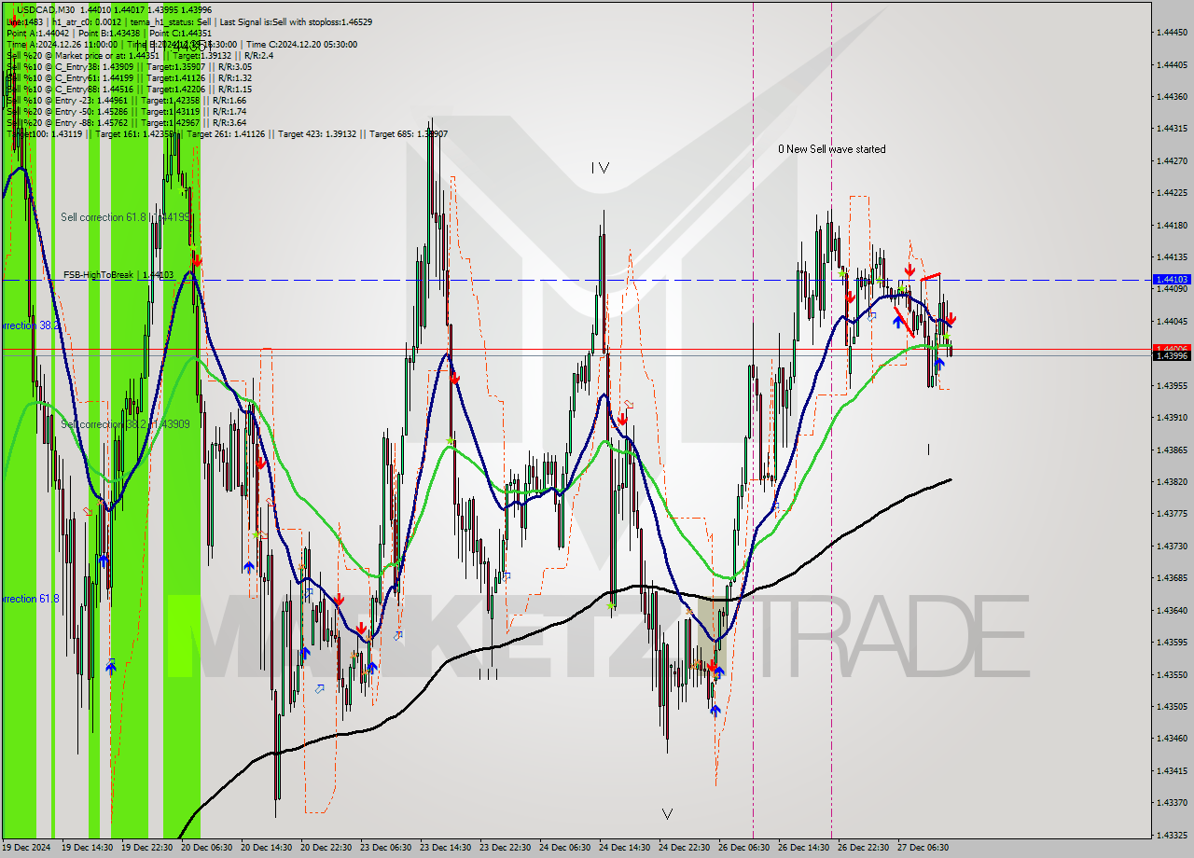The image size is (1194, 858).
Task: Select the 'Sell correction 38.2 | 1.43909' label
Action: point(125,423)
